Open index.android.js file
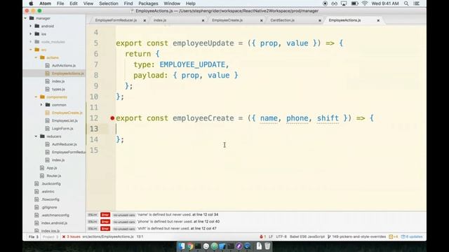This screenshot has width=449, height=252. (x=54, y=223)
